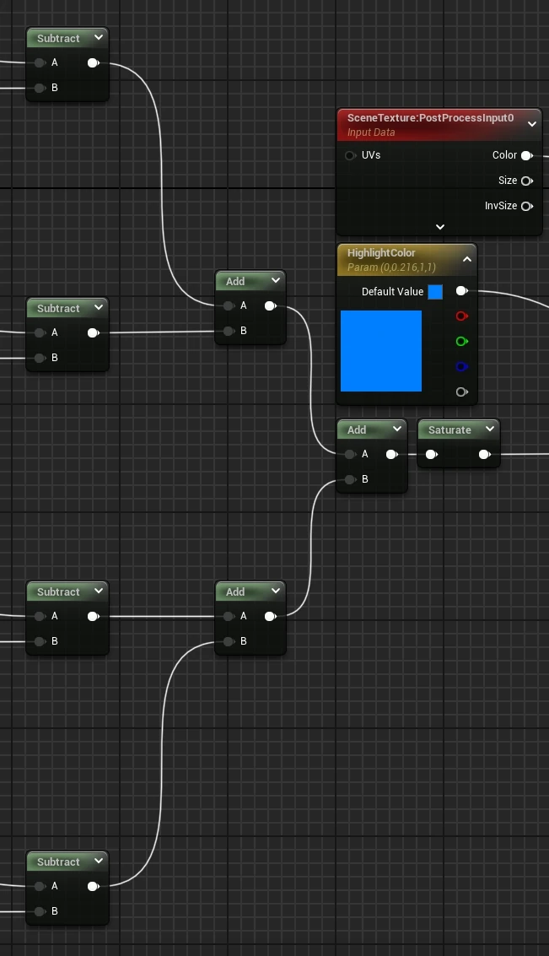Click the large blue HighlightColor preview thumbnail
549x956 pixels.
[381, 351]
